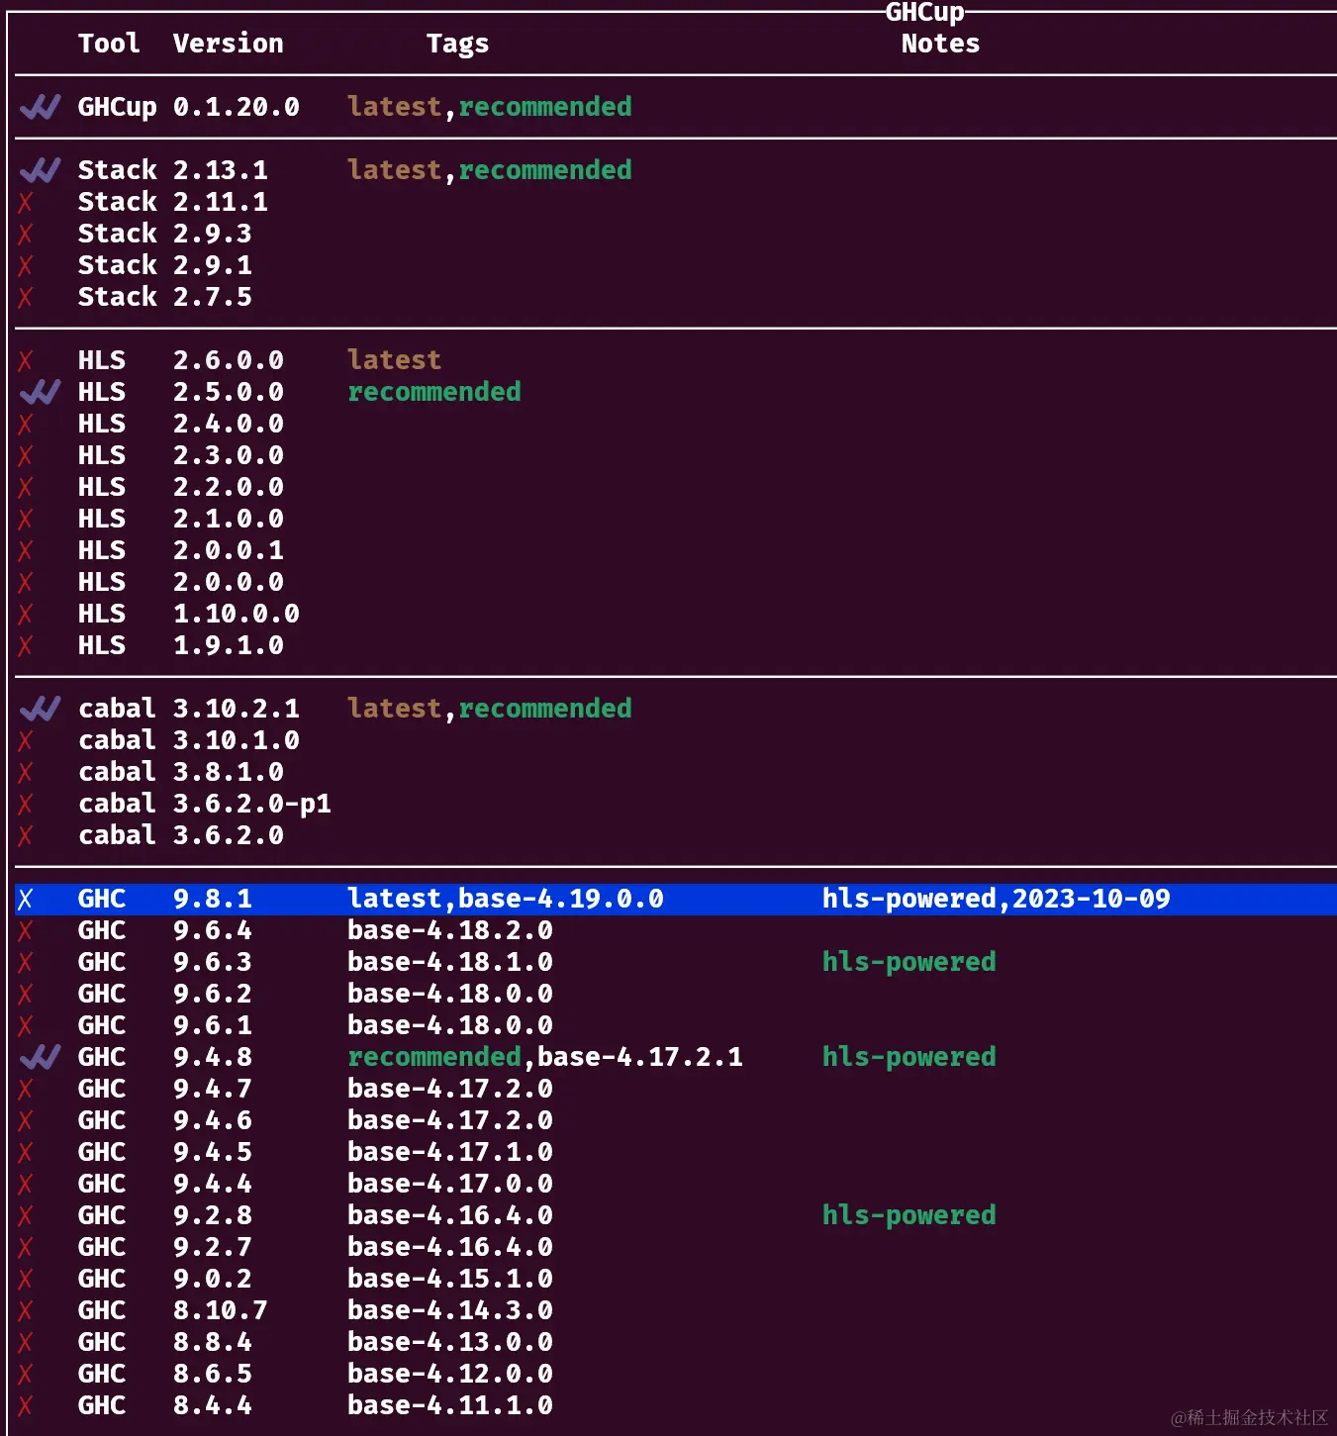The width and height of the screenshot is (1337, 1436).
Task: Click the 'latest' tag on HLS 2.6.0.0
Action: click(394, 360)
